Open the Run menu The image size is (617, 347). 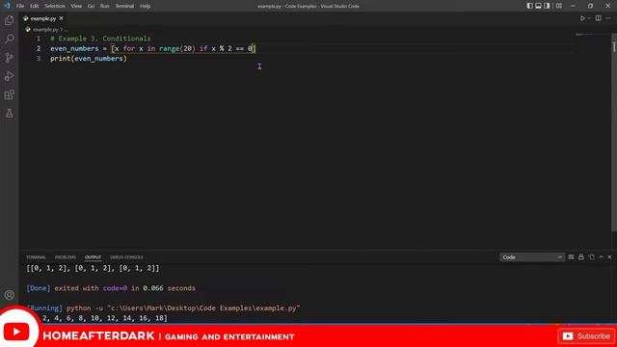pyautogui.click(x=105, y=6)
